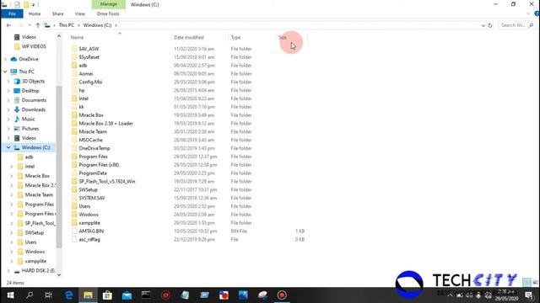Open the Help icon in ribbon
The width and height of the screenshot is (540, 303).
[537, 13]
